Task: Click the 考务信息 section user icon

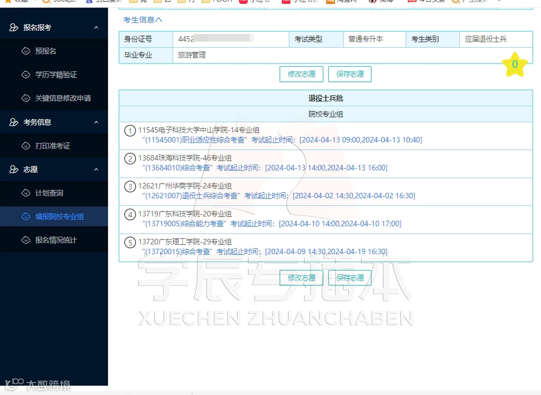Action: pyautogui.click(x=14, y=122)
